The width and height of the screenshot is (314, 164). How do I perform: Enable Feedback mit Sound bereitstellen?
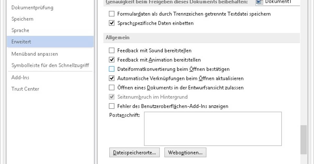point(112,51)
